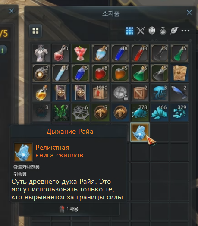Pick the blue vial stack of 18
Image resolution: width=198 pixels, height=226 pixels.
(x=120, y=53)
